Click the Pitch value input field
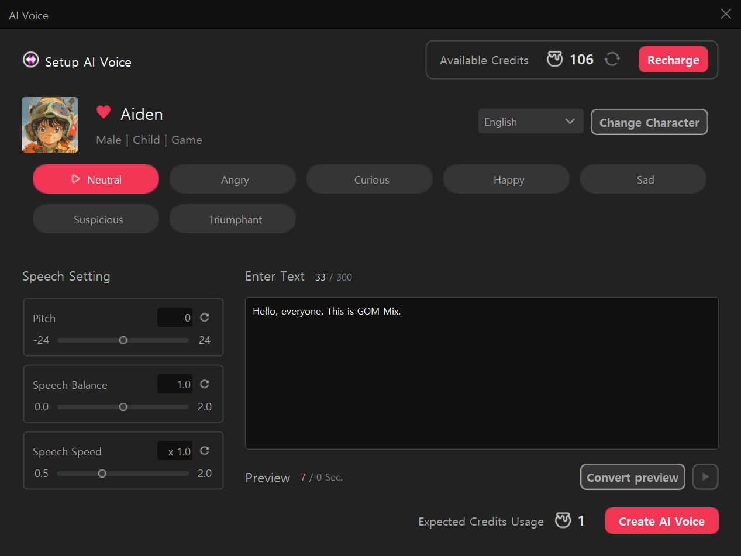The width and height of the screenshot is (741, 556). pos(175,318)
